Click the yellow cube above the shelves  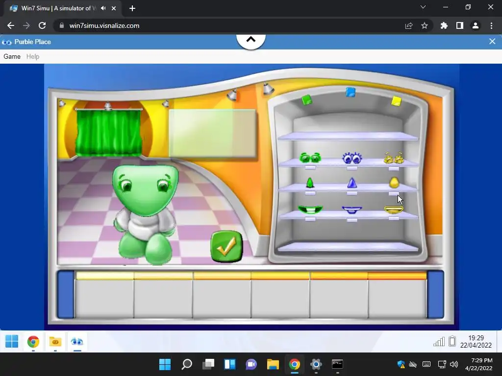pos(396,101)
